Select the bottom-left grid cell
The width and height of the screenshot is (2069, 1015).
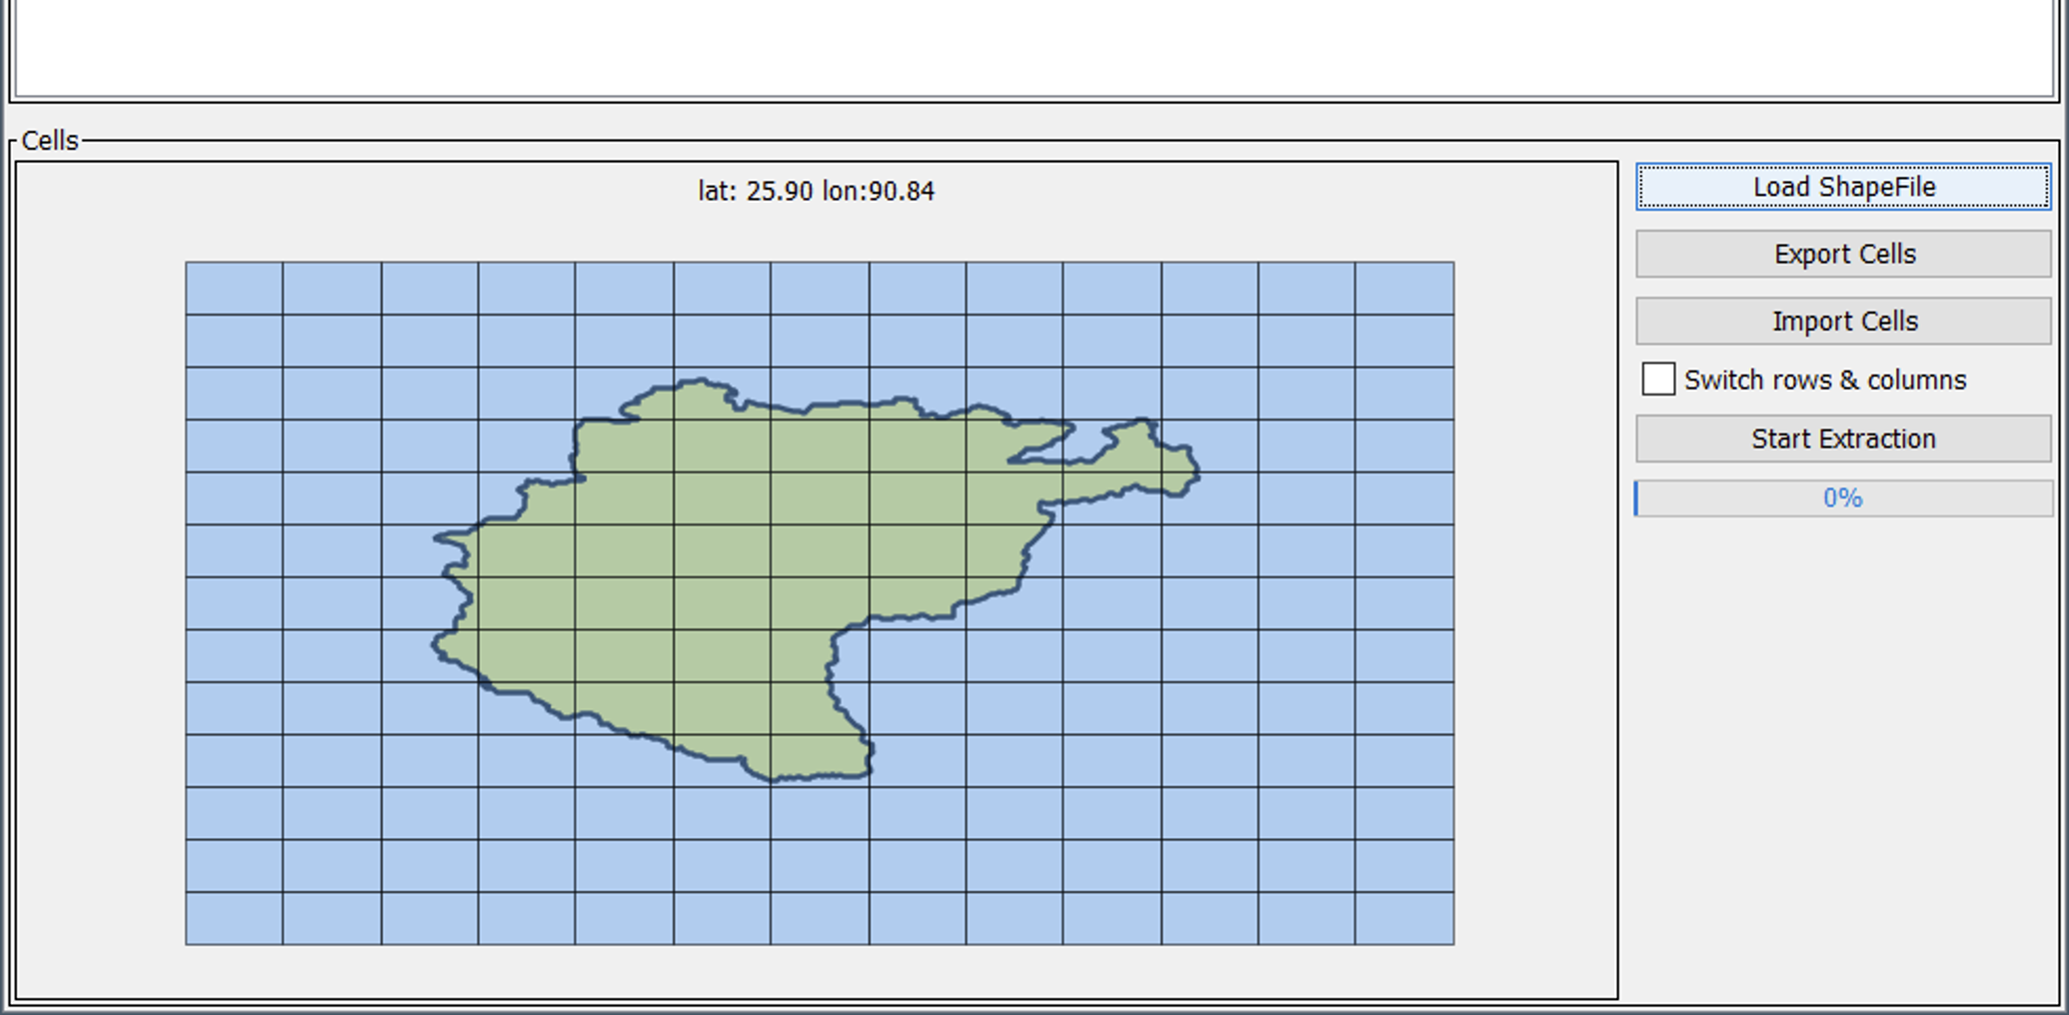pyautogui.click(x=234, y=918)
